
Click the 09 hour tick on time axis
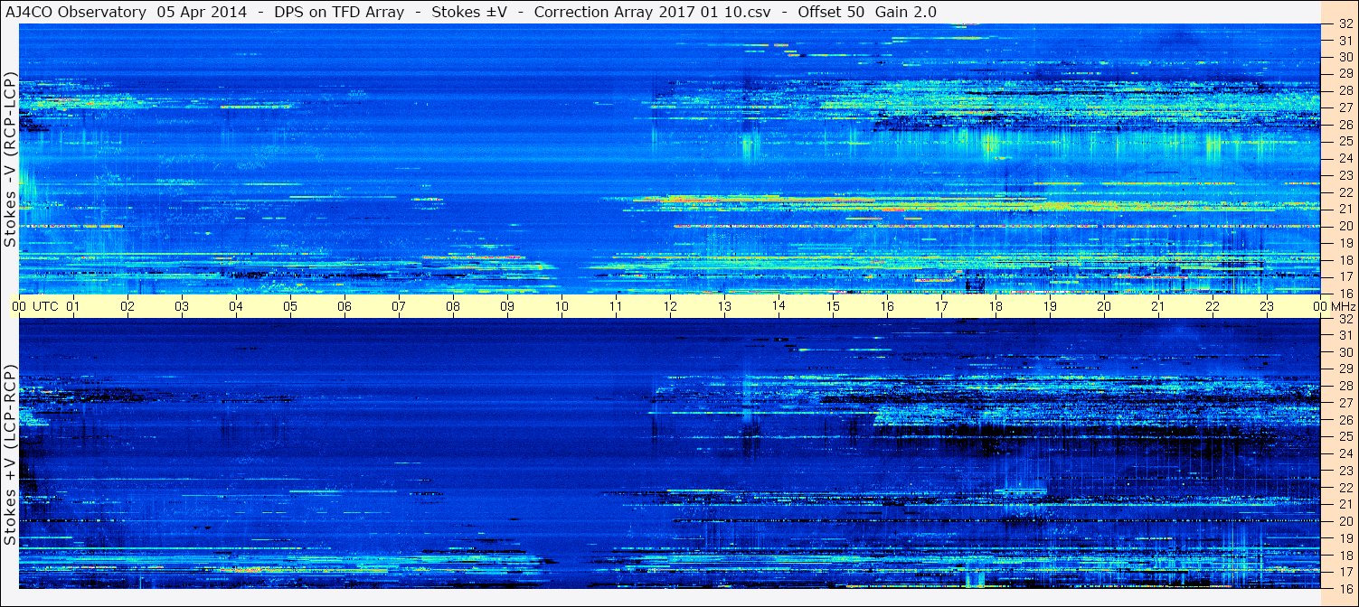click(x=507, y=306)
